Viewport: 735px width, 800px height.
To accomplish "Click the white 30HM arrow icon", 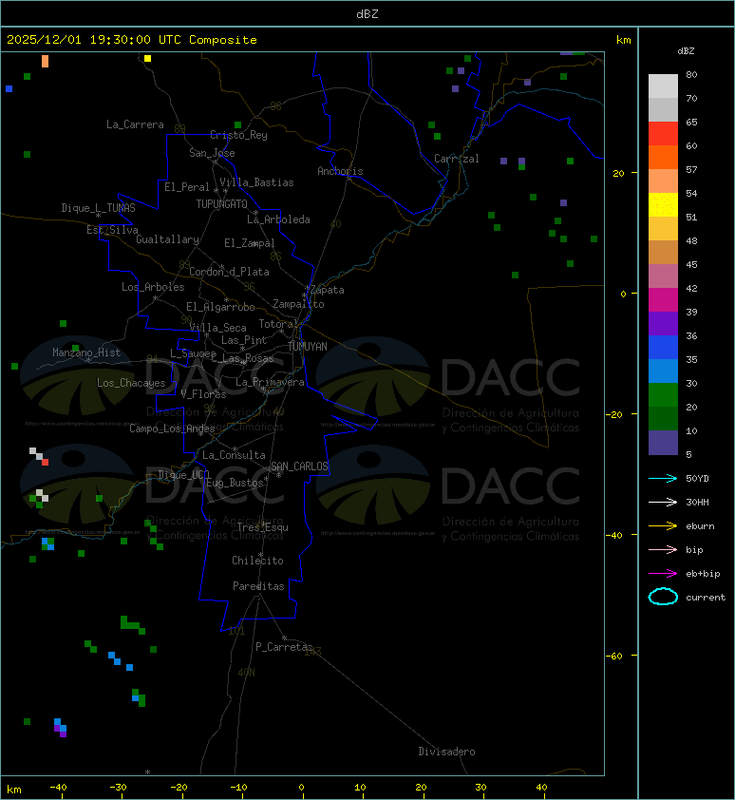I will (x=663, y=502).
